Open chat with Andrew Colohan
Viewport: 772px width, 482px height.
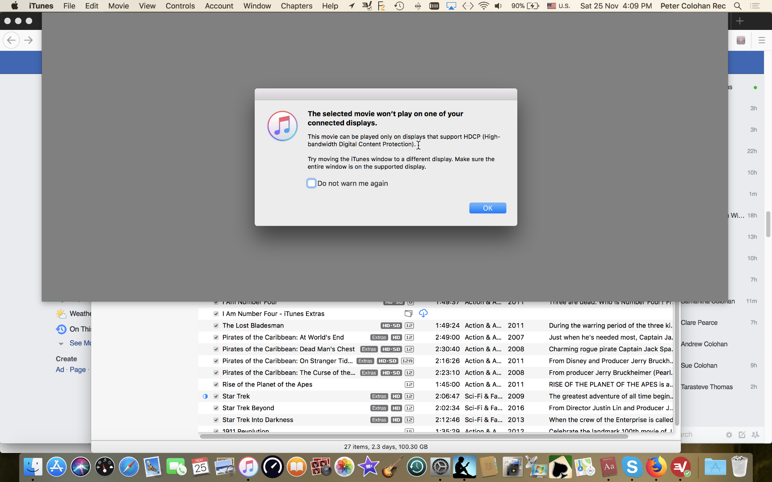704,344
